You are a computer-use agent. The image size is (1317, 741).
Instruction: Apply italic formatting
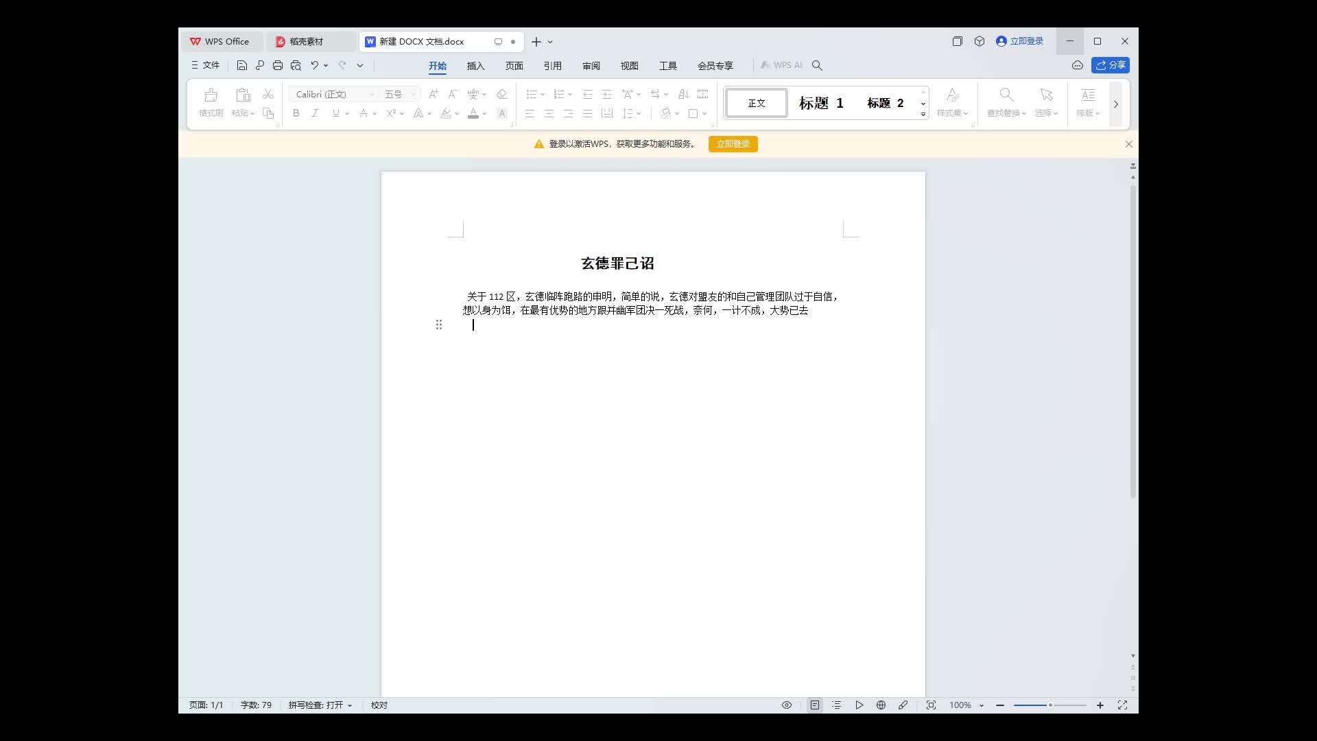coord(315,113)
